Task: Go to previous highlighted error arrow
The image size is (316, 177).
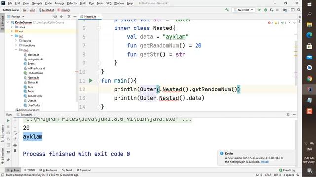Action: pyautogui.click(x=290, y=23)
